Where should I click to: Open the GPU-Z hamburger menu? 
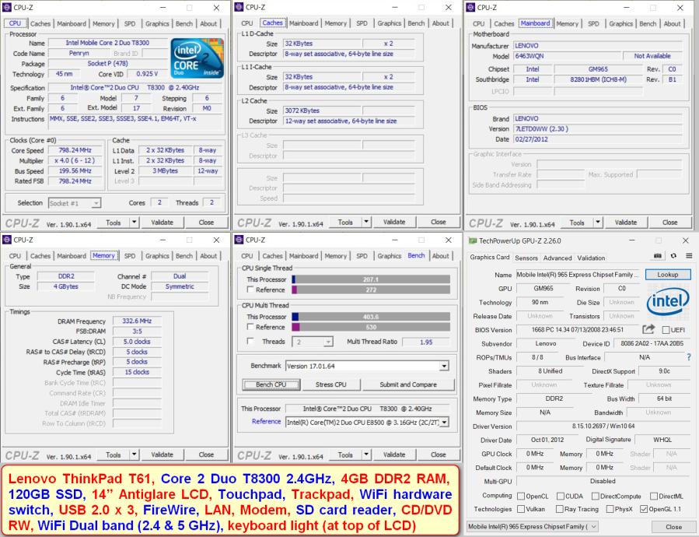pyautogui.click(x=689, y=256)
